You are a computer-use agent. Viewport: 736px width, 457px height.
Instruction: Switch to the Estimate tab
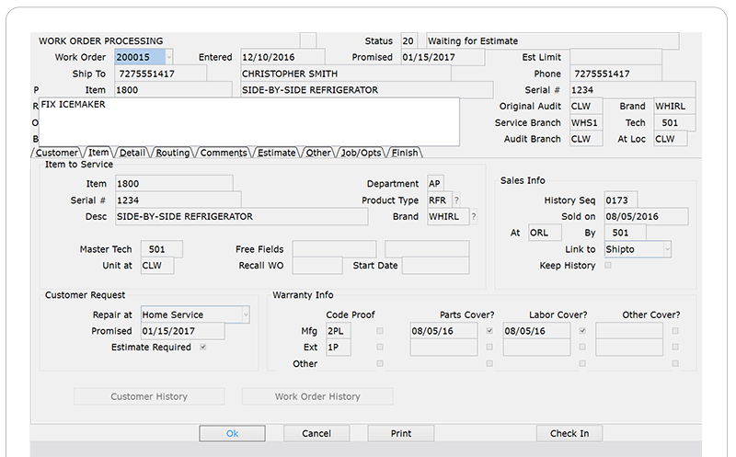[277, 153]
